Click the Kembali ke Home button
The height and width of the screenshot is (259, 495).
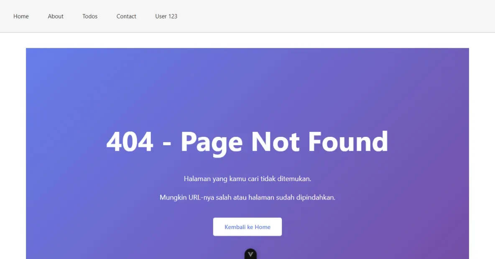(247, 227)
